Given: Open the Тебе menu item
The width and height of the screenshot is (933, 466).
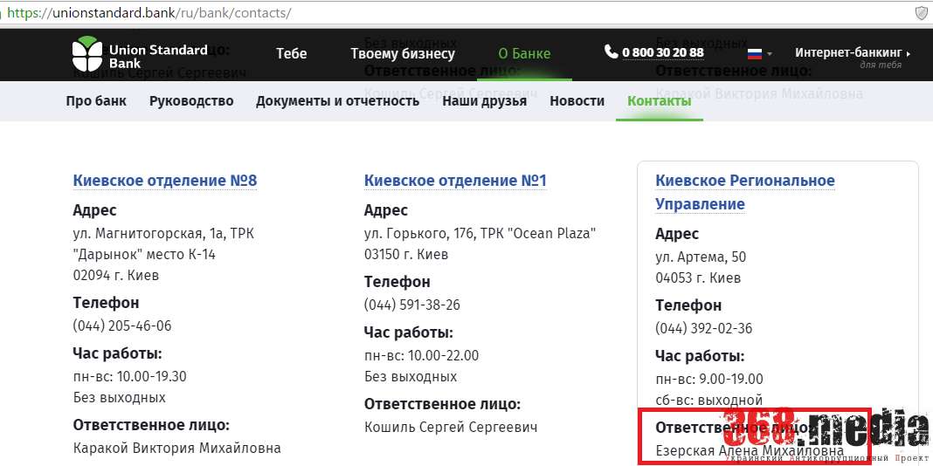Looking at the screenshot, I should click(x=291, y=53).
